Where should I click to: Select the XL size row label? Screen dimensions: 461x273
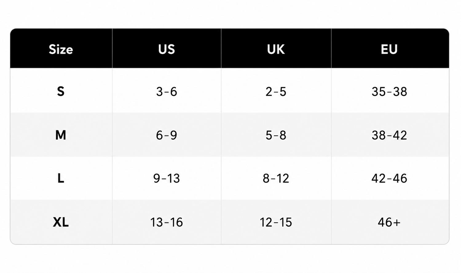(61, 222)
